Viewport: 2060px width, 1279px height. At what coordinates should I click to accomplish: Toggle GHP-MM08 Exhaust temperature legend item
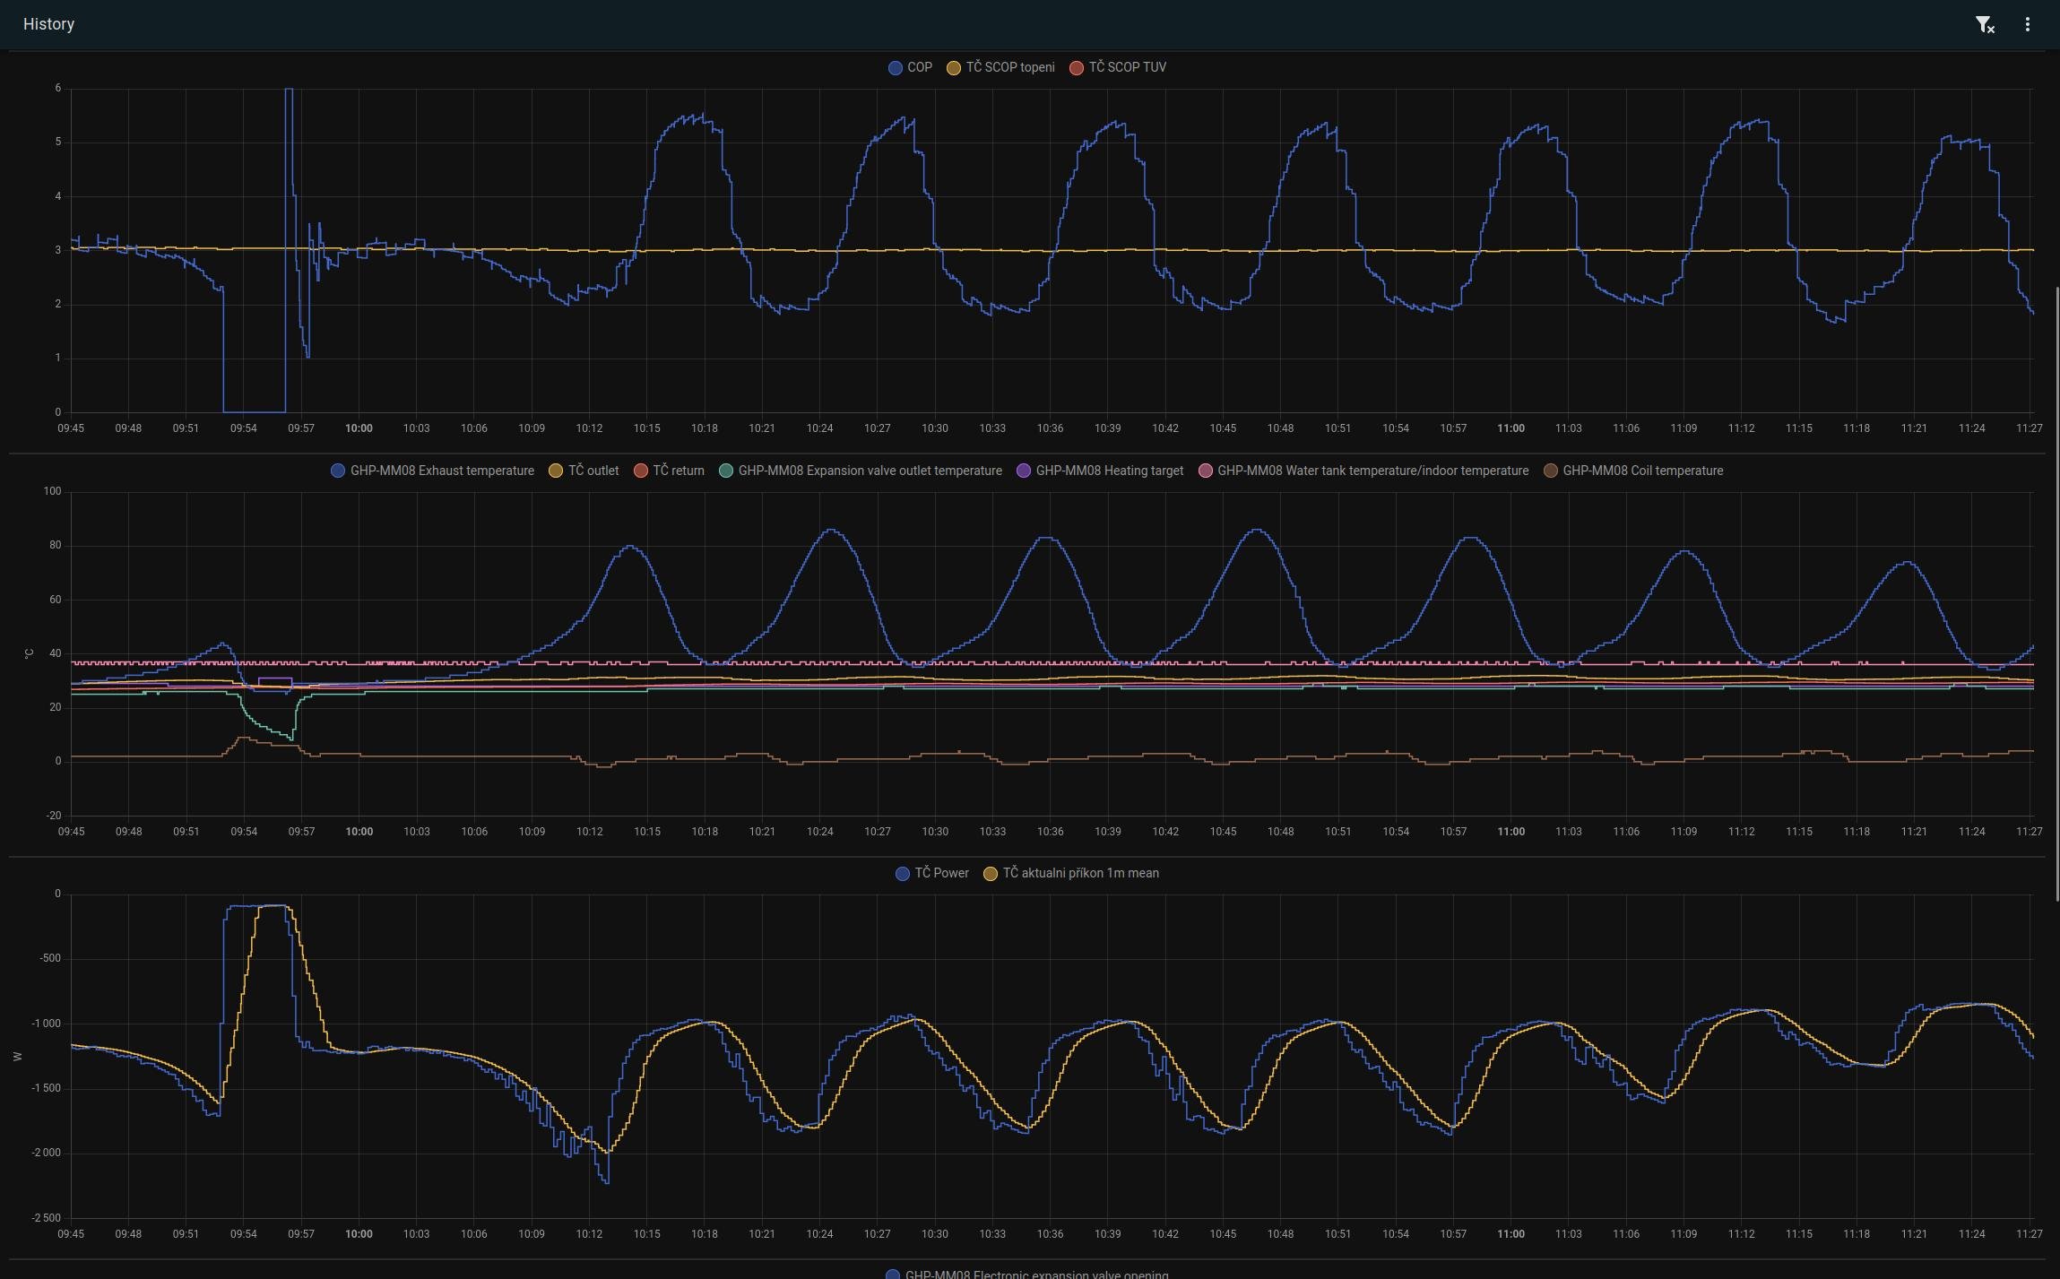pos(441,471)
